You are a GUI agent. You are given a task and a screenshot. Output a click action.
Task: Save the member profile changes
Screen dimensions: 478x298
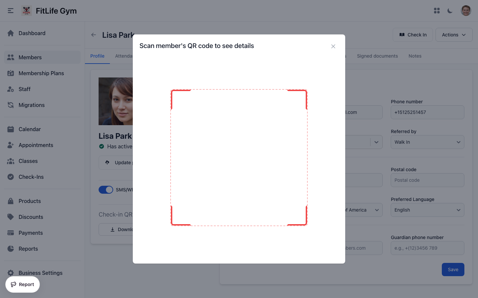click(x=453, y=270)
